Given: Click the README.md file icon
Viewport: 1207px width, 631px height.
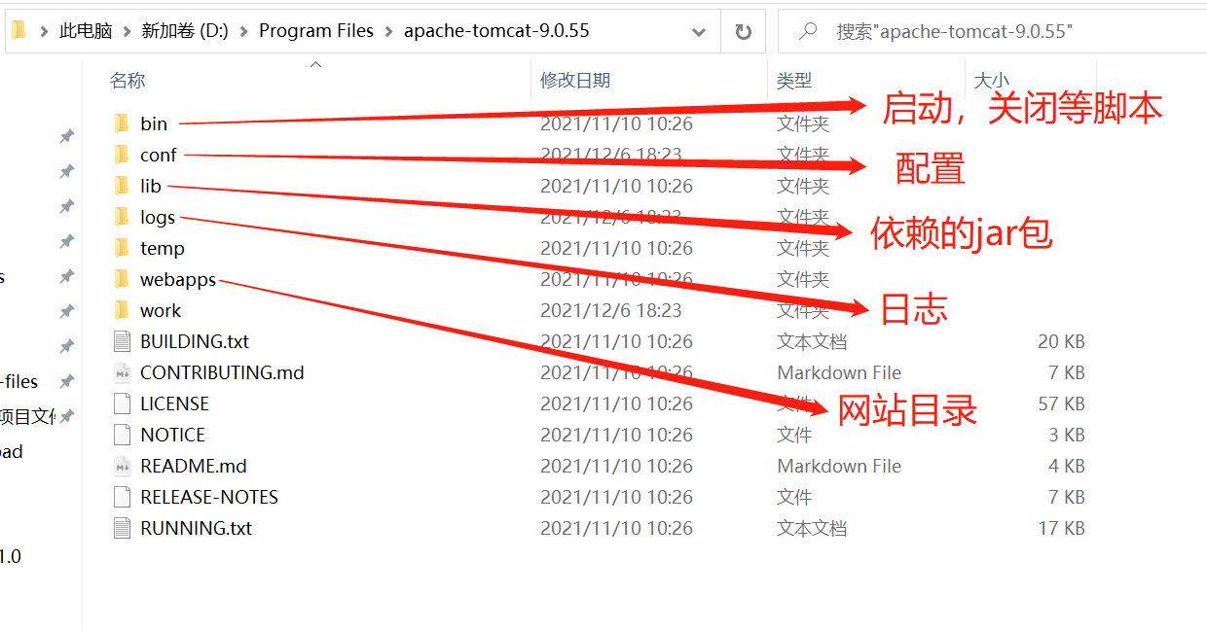Looking at the screenshot, I should pyautogui.click(x=122, y=466).
